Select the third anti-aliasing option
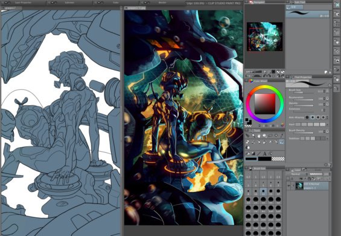Image resolution: width=341 pixels, height=236 pixels. tap(318, 117)
